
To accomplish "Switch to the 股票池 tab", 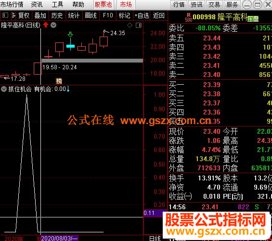I will tap(104, 4).
